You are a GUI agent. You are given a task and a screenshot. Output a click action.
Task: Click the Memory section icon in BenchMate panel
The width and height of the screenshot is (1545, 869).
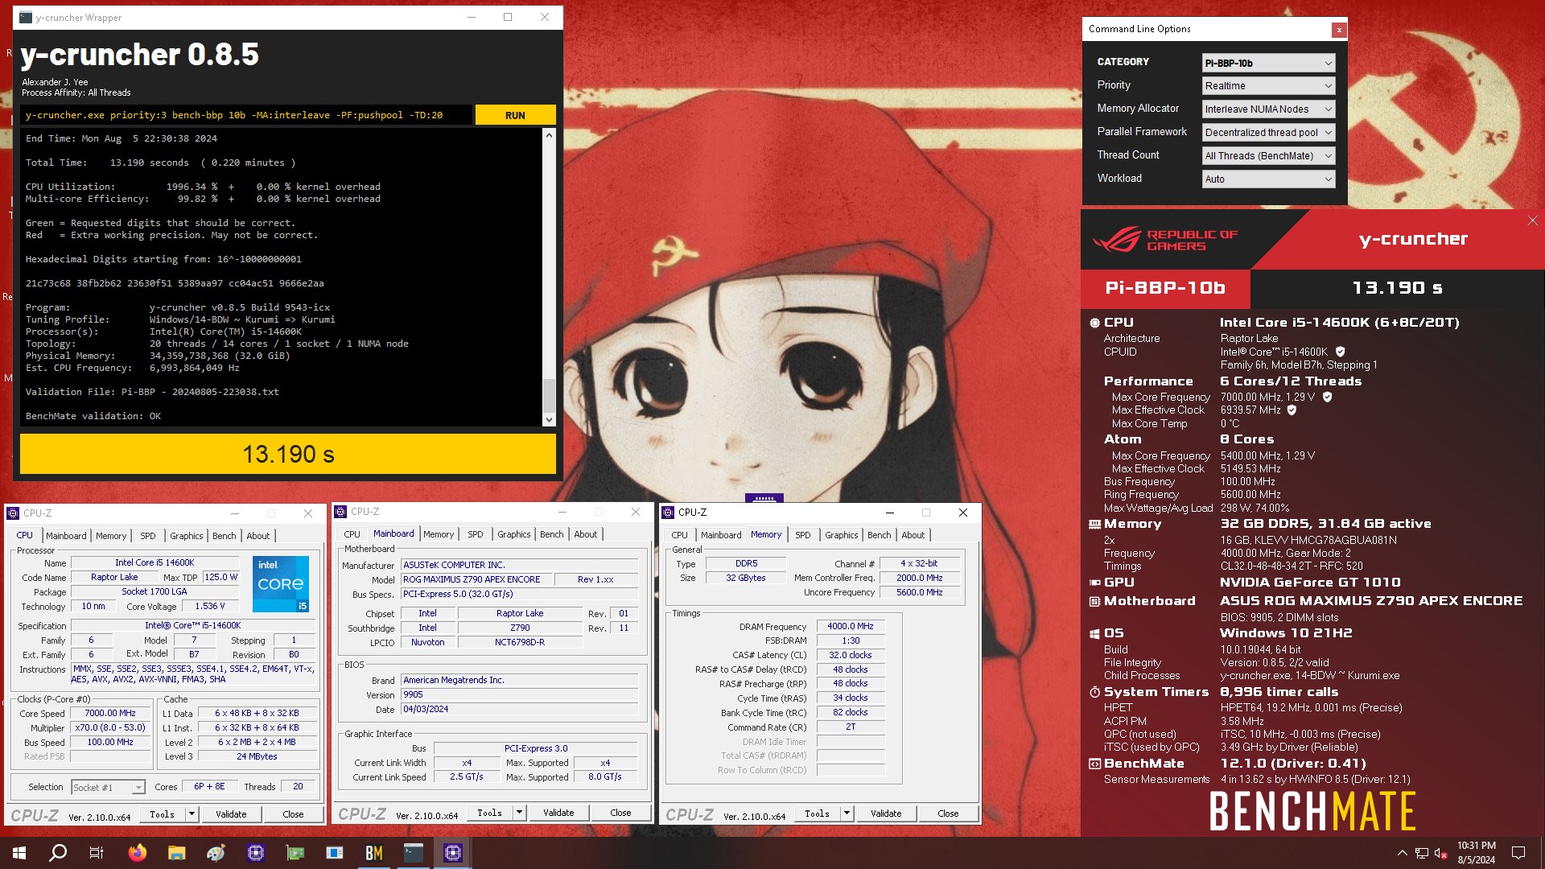coord(1094,524)
